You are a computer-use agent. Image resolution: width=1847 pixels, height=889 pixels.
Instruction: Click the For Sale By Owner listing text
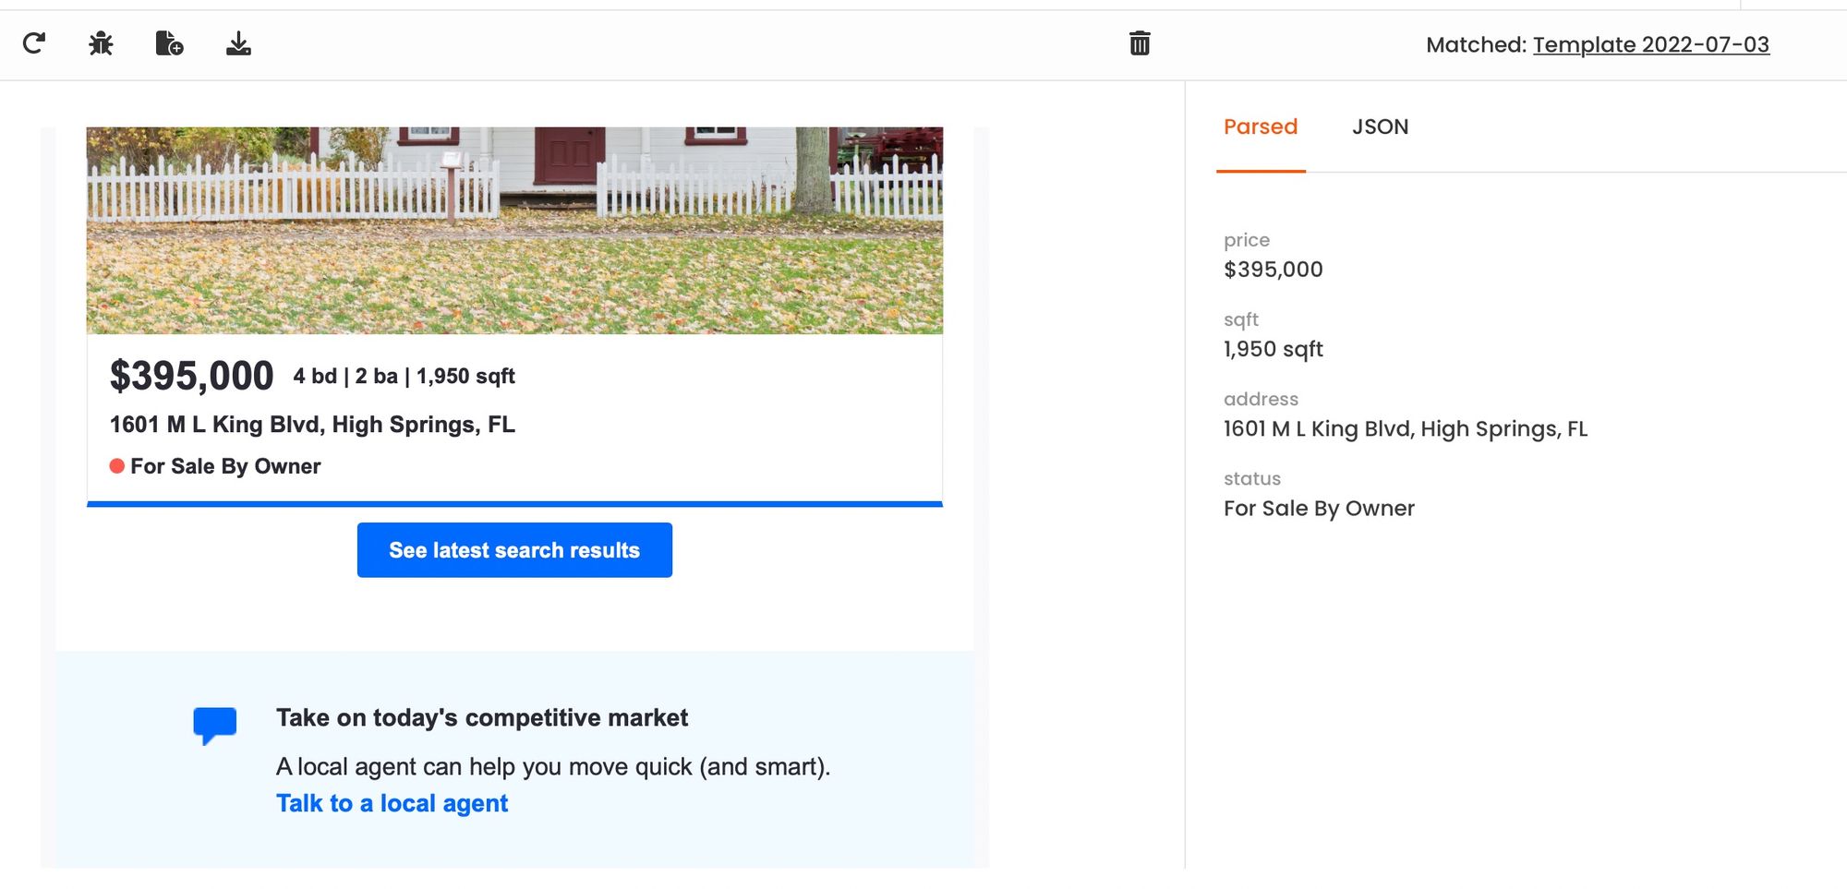(225, 466)
